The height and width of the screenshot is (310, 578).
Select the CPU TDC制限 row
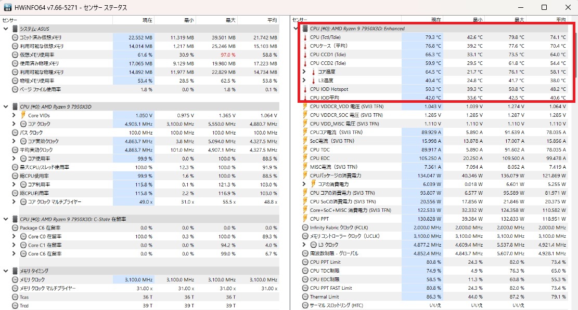[x=434, y=271]
